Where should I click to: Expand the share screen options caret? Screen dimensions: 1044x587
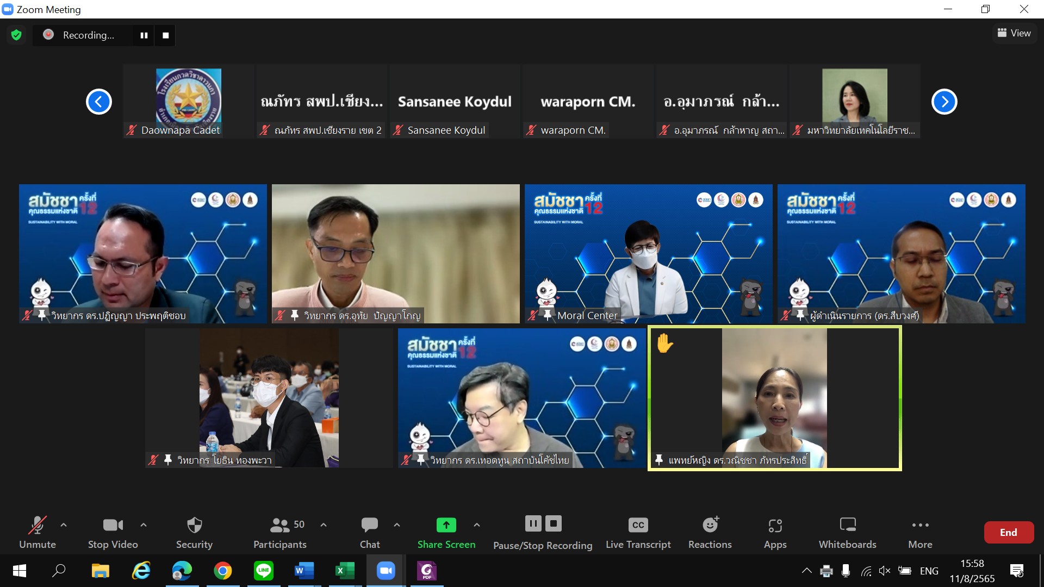tap(477, 525)
